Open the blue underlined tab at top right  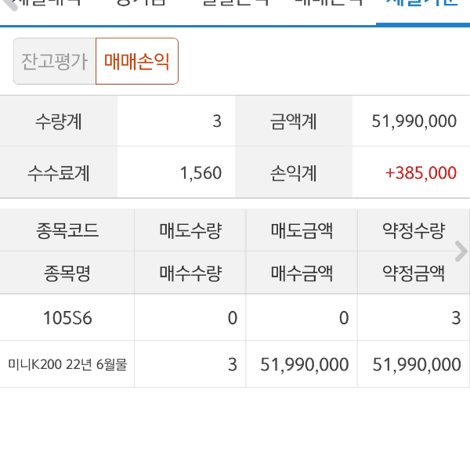coord(423,6)
